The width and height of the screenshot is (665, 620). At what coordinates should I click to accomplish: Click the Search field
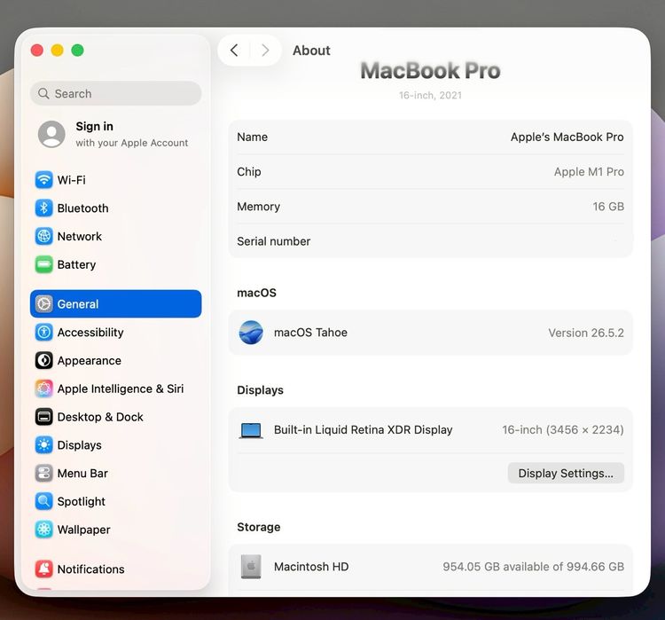(x=116, y=93)
